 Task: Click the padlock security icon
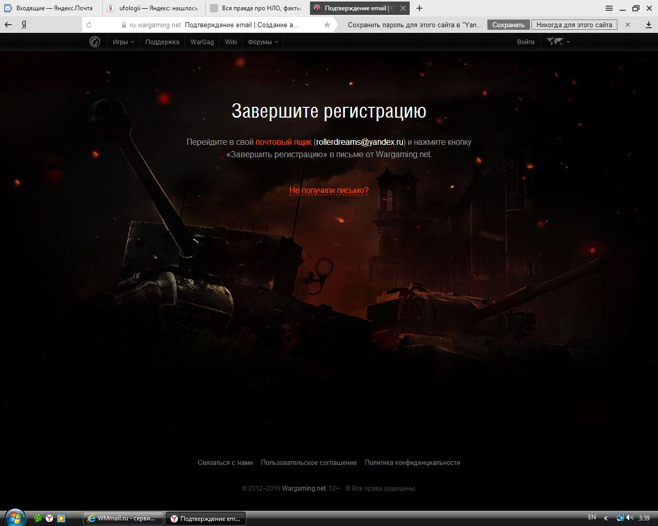(x=123, y=25)
